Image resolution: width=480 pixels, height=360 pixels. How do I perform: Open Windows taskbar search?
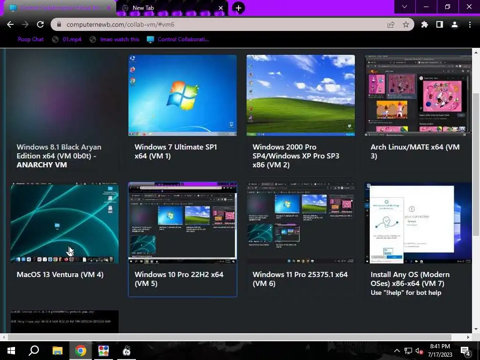point(34,351)
